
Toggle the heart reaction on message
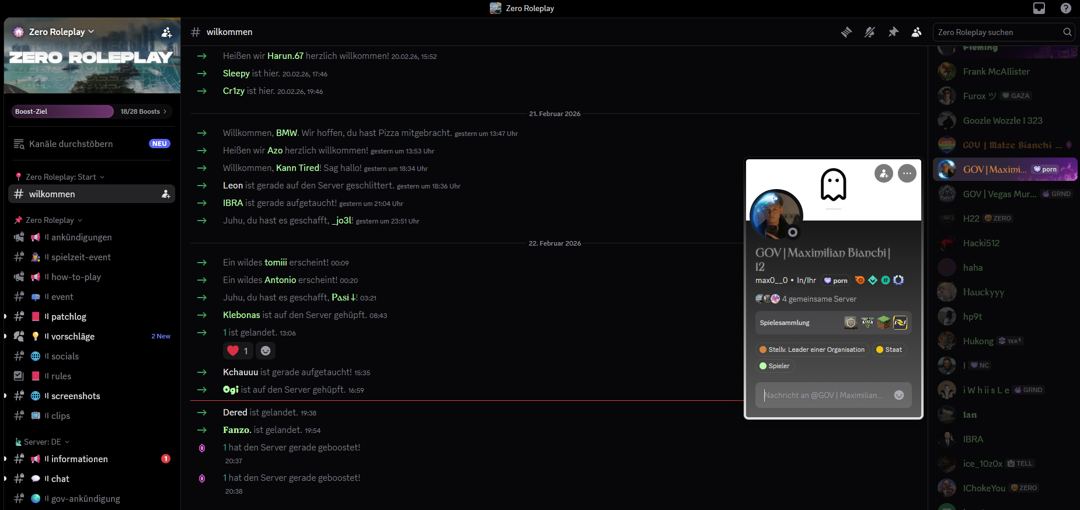pyautogui.click(x=238, y=351)
